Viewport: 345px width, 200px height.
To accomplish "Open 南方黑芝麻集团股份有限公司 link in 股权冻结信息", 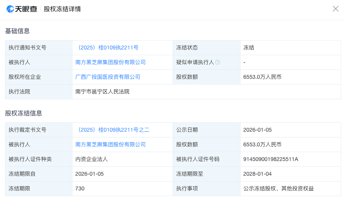I will [x=110, y=144].
